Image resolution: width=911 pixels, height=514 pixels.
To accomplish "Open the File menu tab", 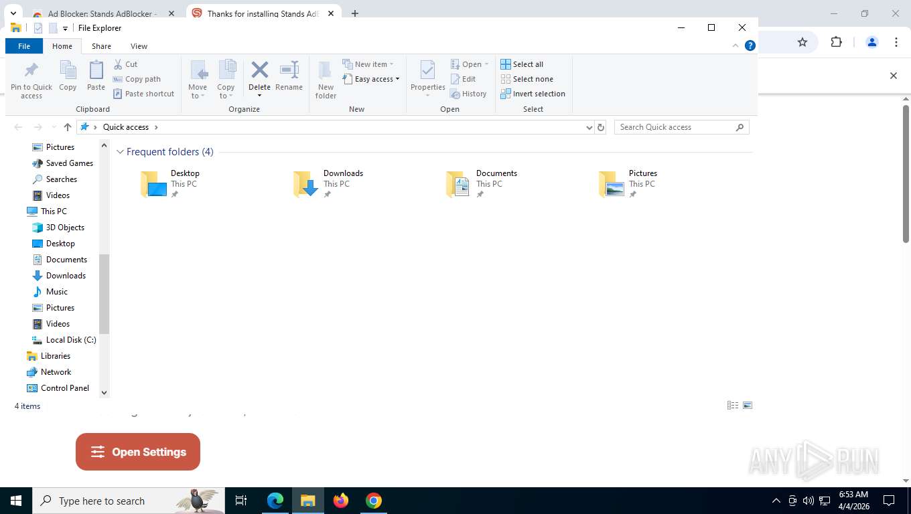I will [24, 46].
